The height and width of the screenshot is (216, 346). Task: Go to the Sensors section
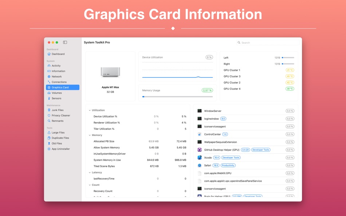(x=63, y=98)
